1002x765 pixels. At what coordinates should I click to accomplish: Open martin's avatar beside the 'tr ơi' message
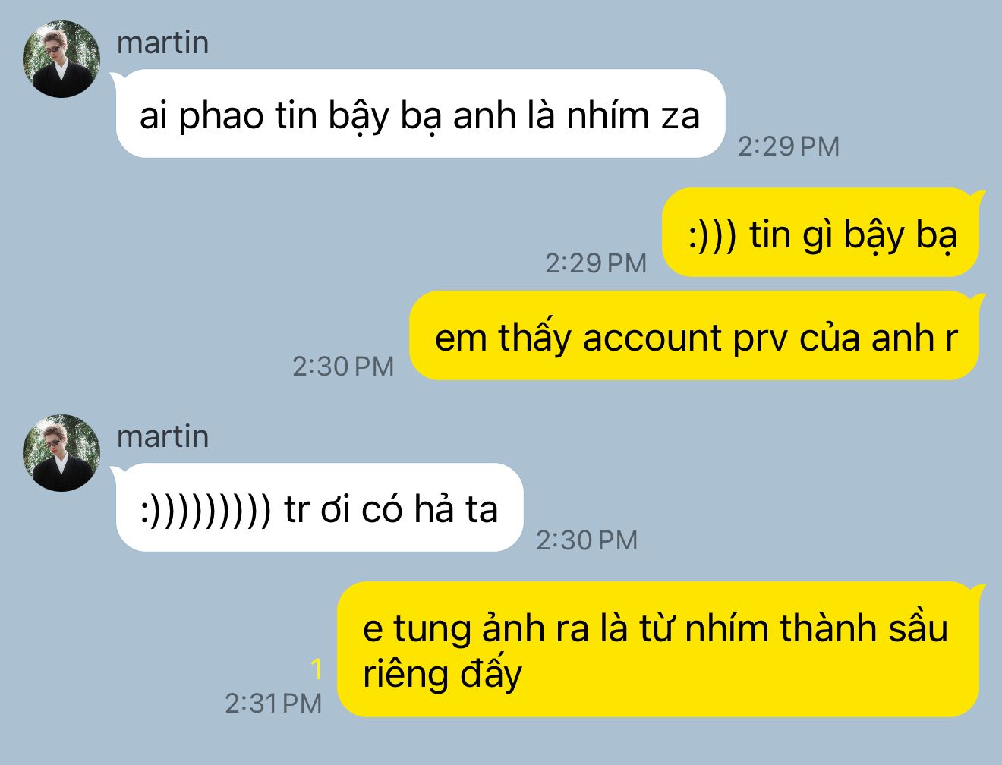(x=61, y=453)
